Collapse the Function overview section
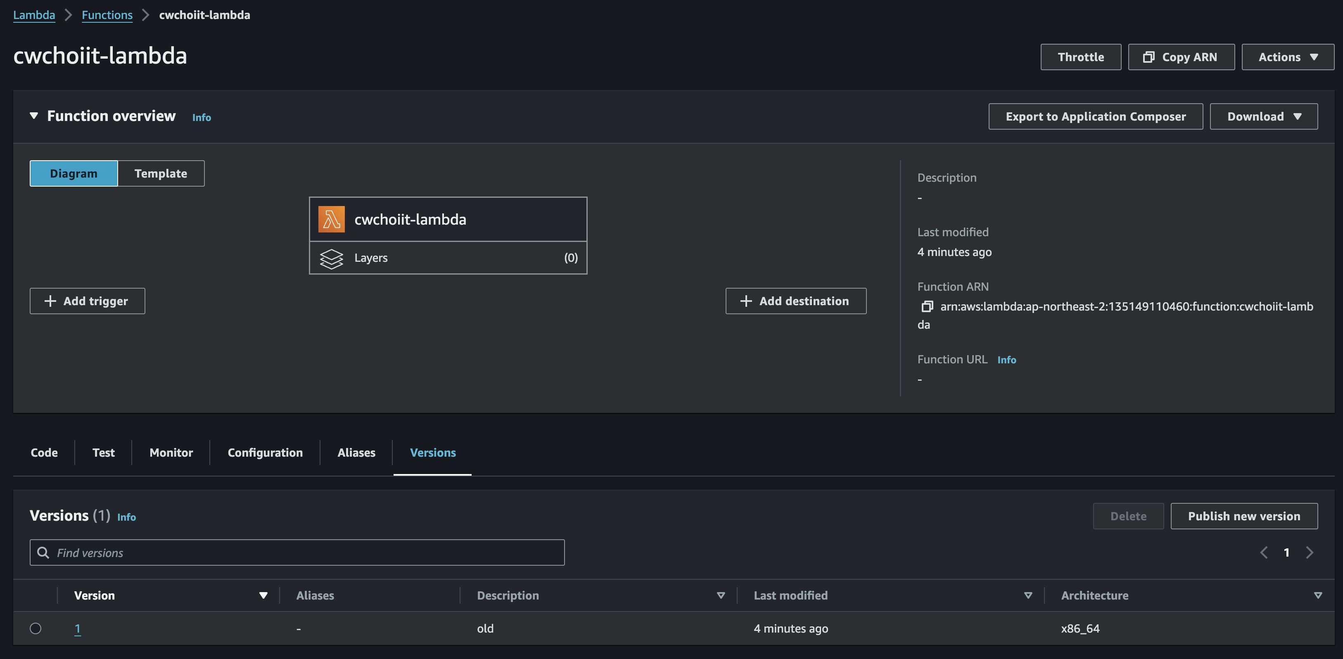 pyautogui.click(x=34, y=116)
